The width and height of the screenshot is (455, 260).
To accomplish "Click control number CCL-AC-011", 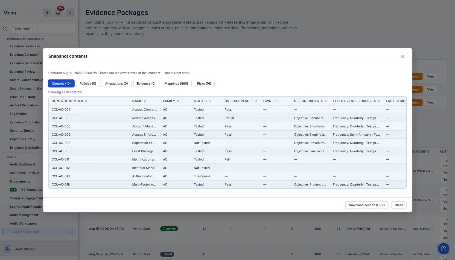I will click(60, 160).
